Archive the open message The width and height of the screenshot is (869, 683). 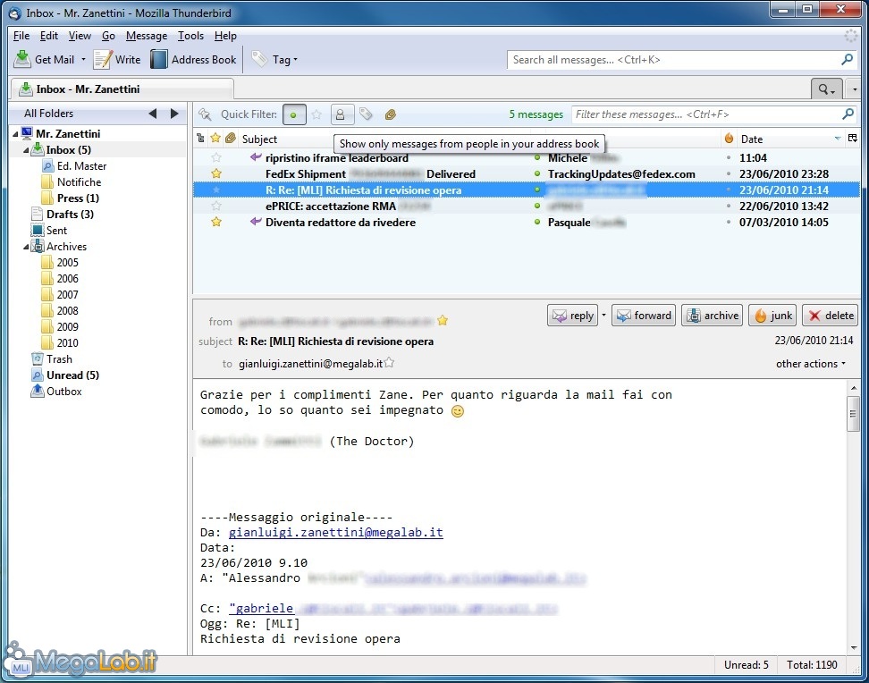pos(712,316)
